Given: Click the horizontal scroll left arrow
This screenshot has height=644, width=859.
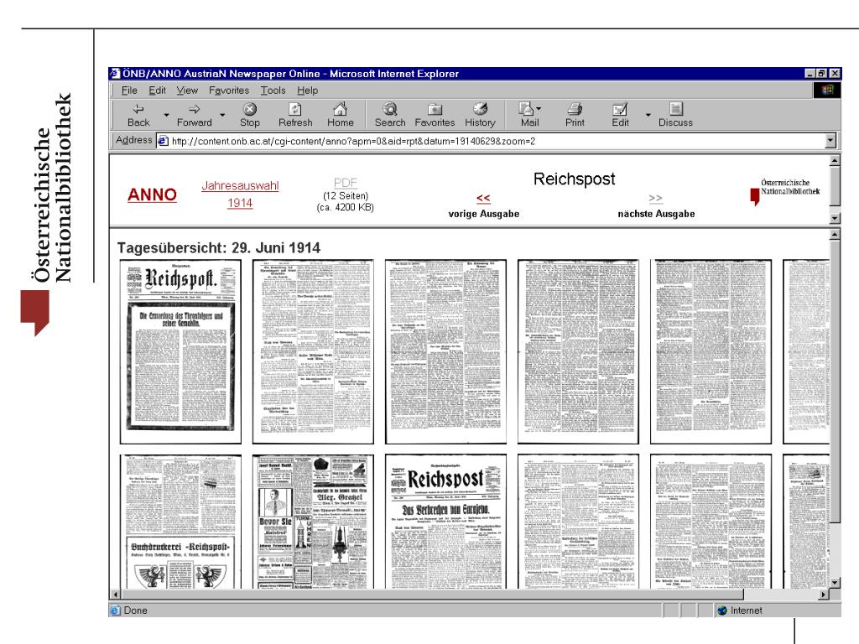Looking at the screenshot, I should coord(115,595).
